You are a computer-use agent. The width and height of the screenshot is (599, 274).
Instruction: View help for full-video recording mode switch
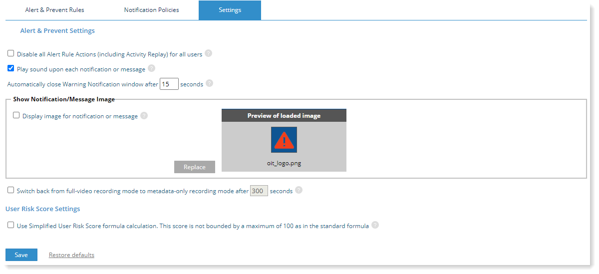point(299,190)
